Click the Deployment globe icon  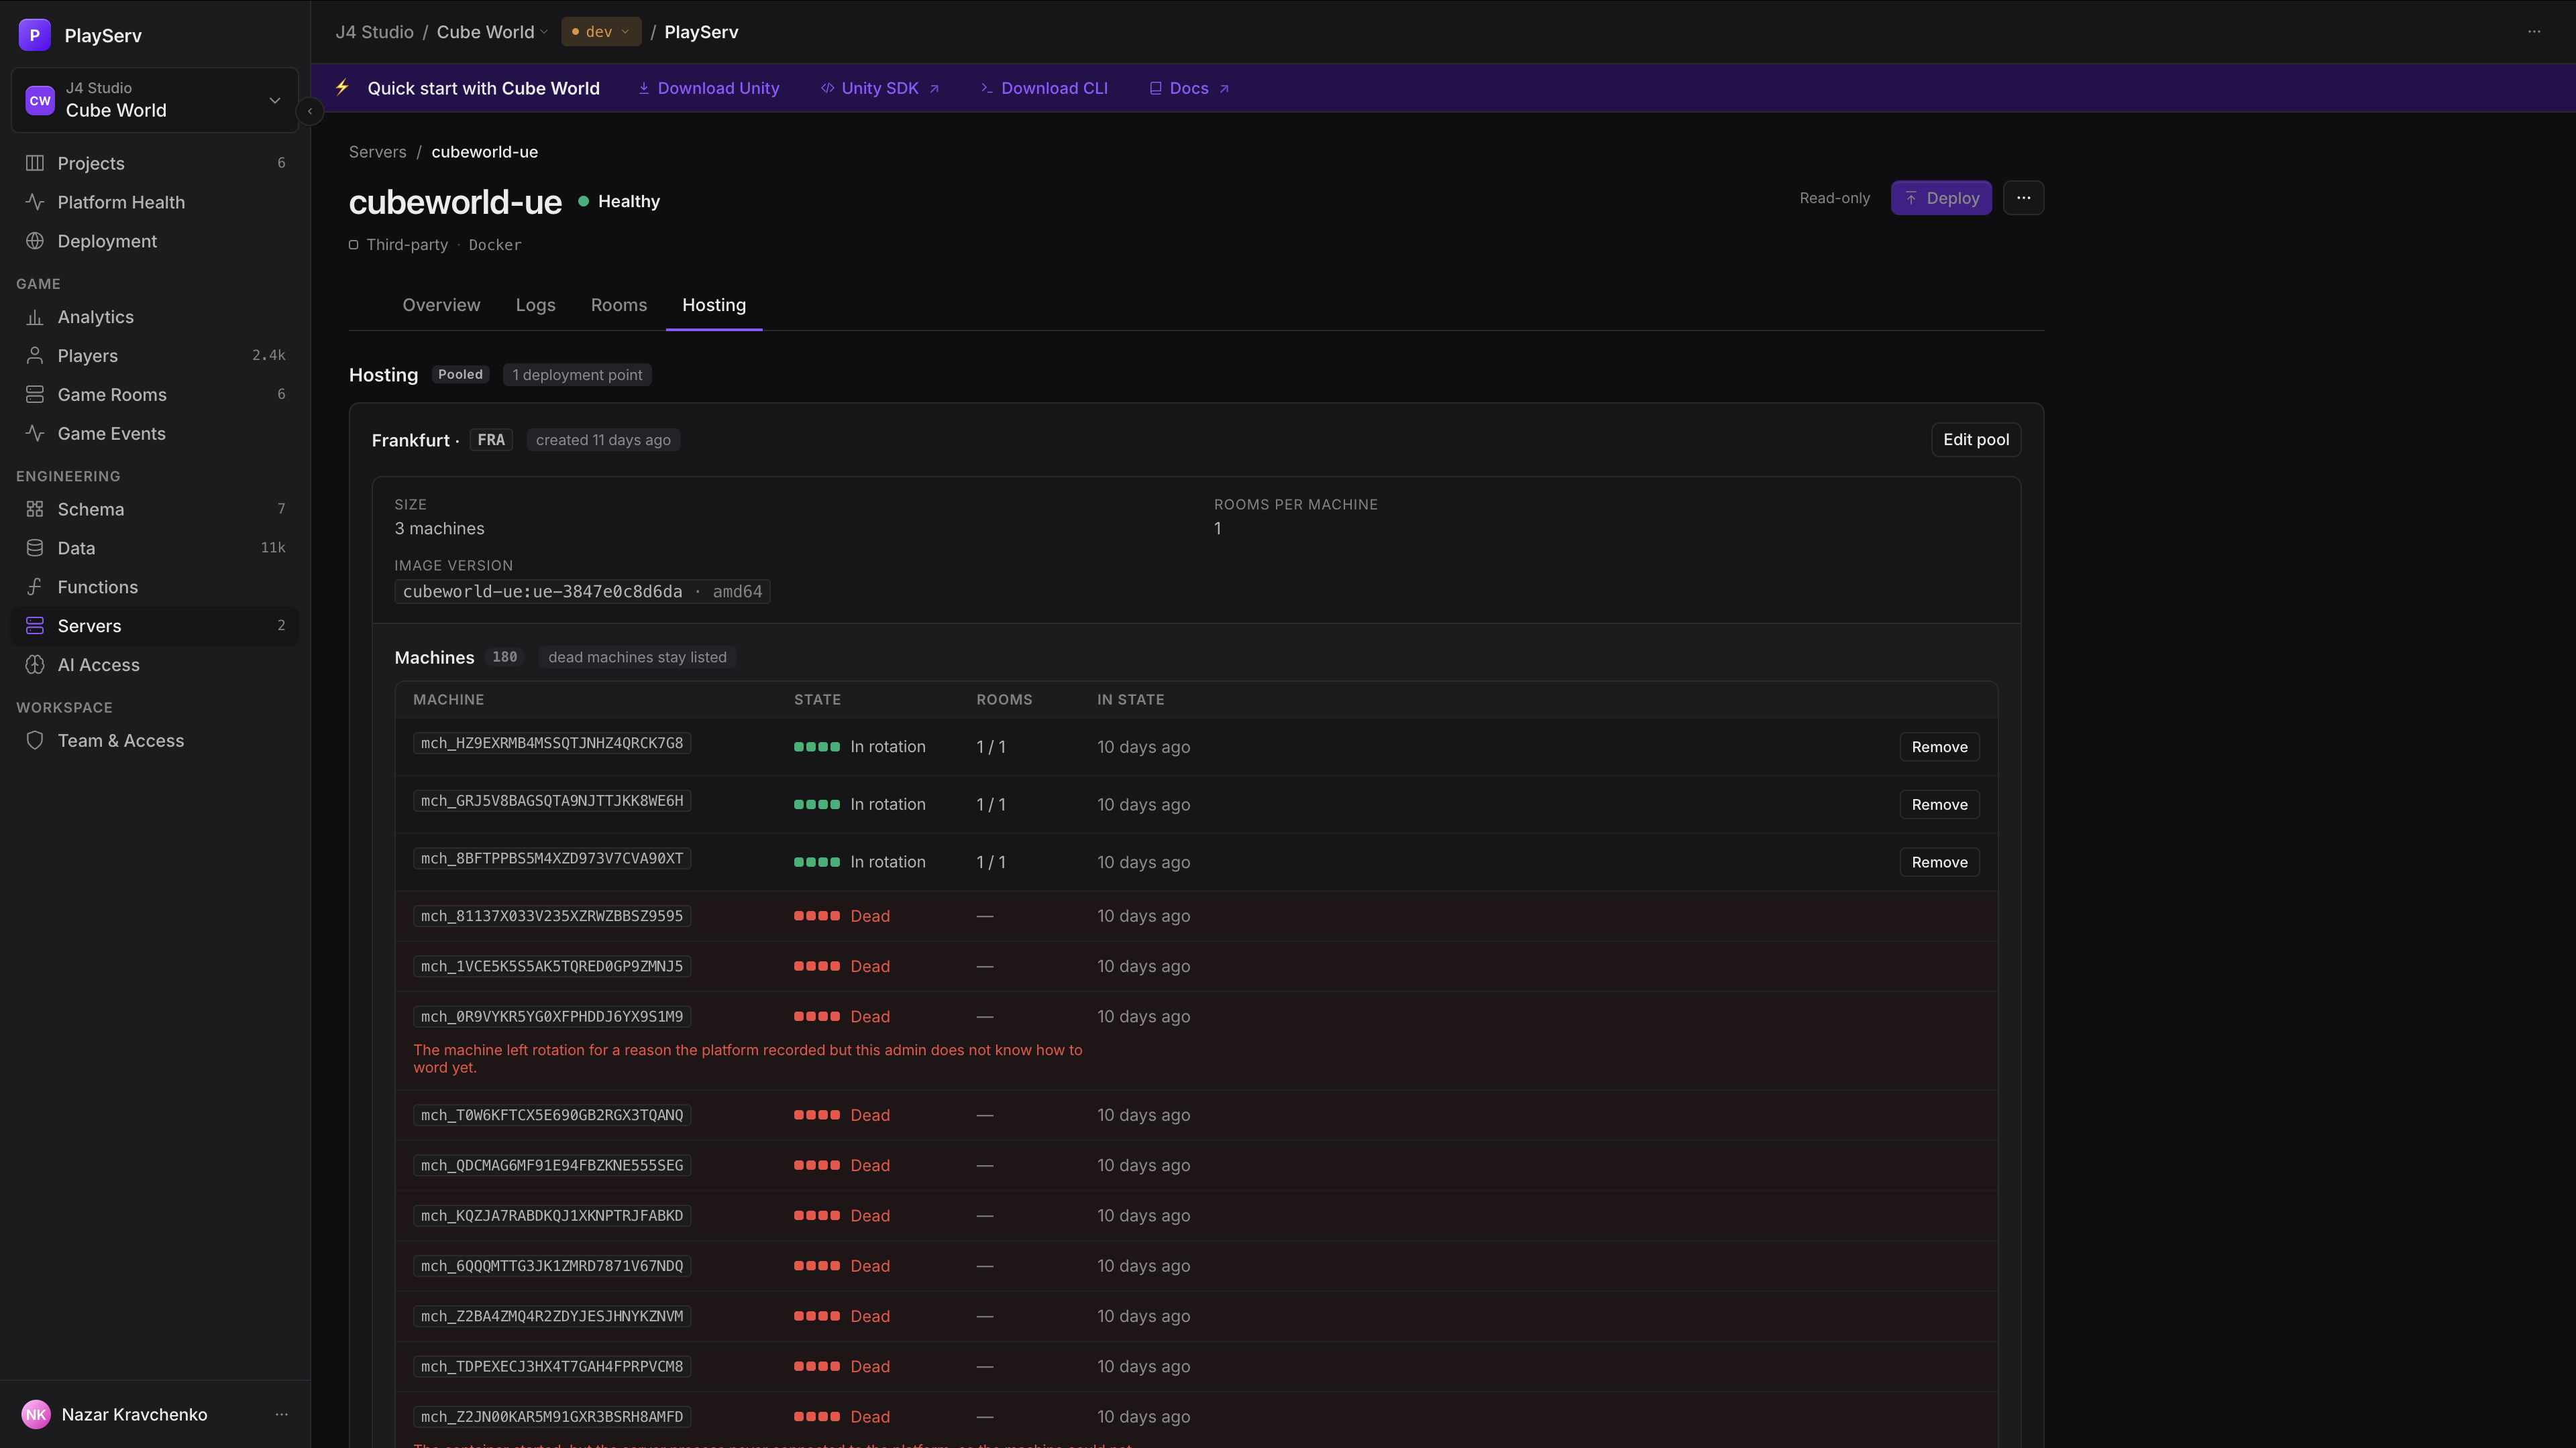[x=35, y=241]
